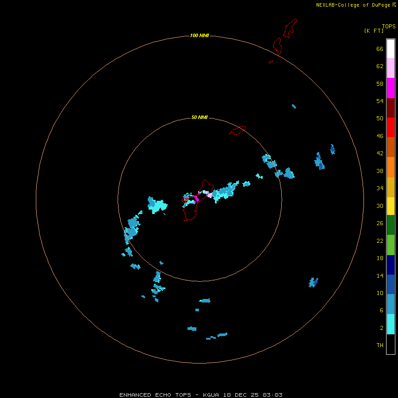
Task: Click the tiny island outline near 100 NMI ring
Action: (x=271, y=61)
